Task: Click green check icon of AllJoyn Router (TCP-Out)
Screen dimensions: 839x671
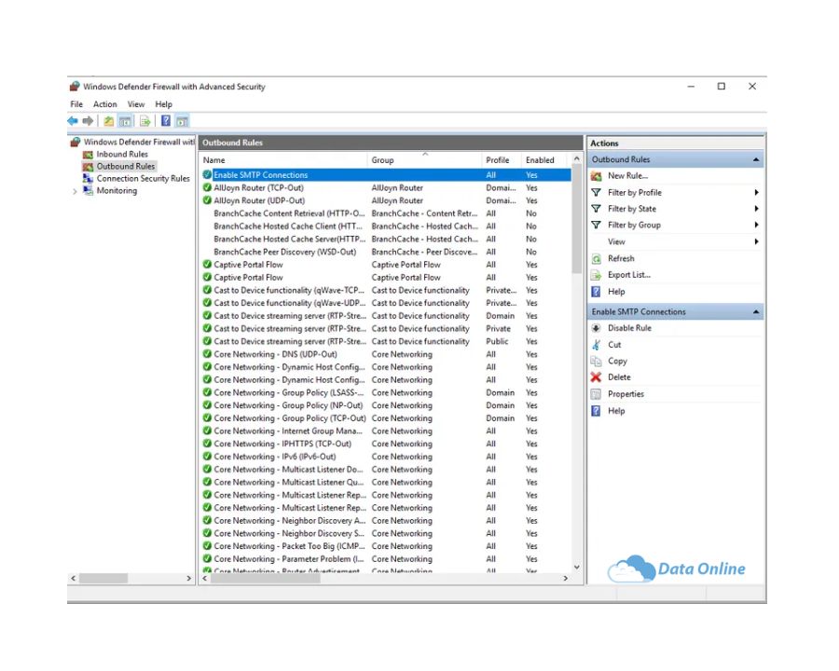Action: [x=207, y=187]
